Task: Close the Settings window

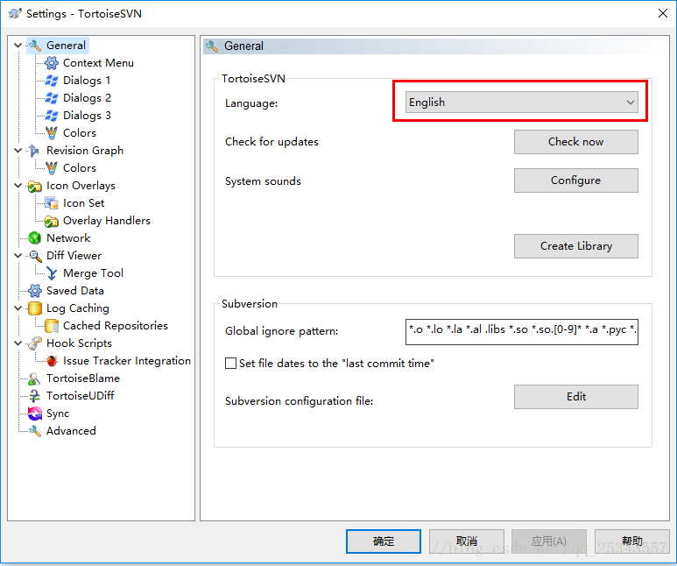Action: point(663,13)
